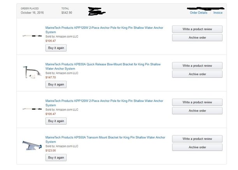
Task: Buy the first anchor pole again
Action: (56, 48)
